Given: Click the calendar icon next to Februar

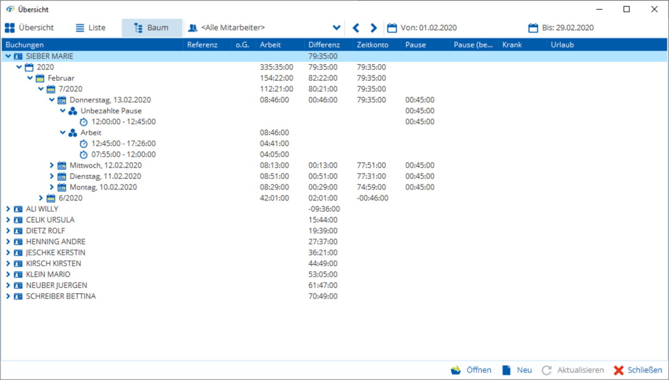Looking at the screenshot, I should 40,78.
